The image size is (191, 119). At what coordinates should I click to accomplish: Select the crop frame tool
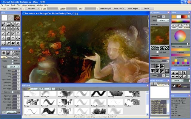(x=3, y=43)
